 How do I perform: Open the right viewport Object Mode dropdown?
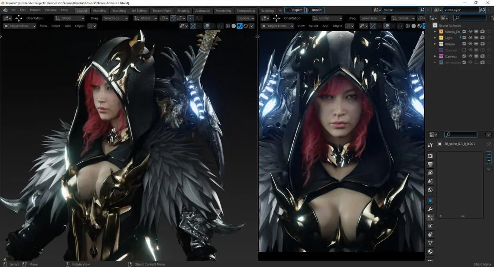pyautogui.click(x=277, y=26)
